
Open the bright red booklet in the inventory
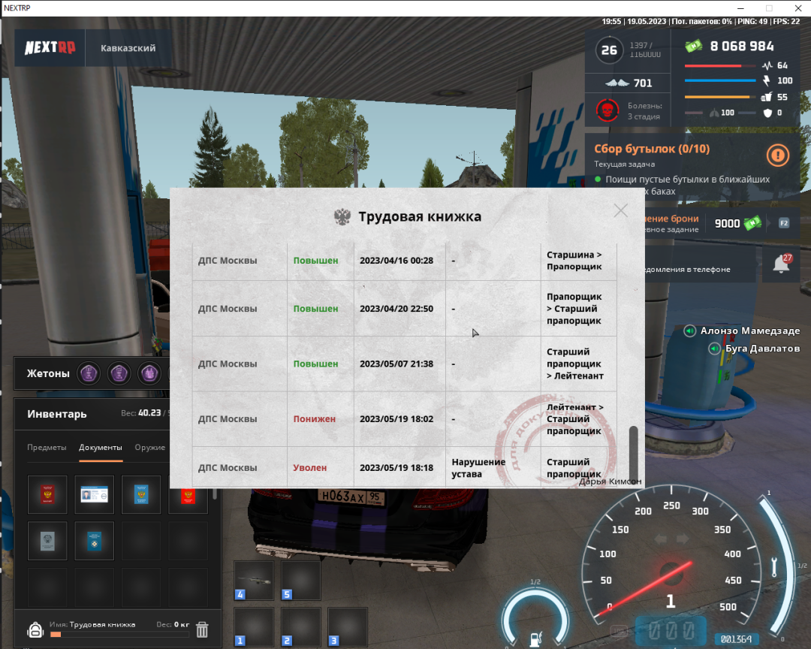pos(188,494)
